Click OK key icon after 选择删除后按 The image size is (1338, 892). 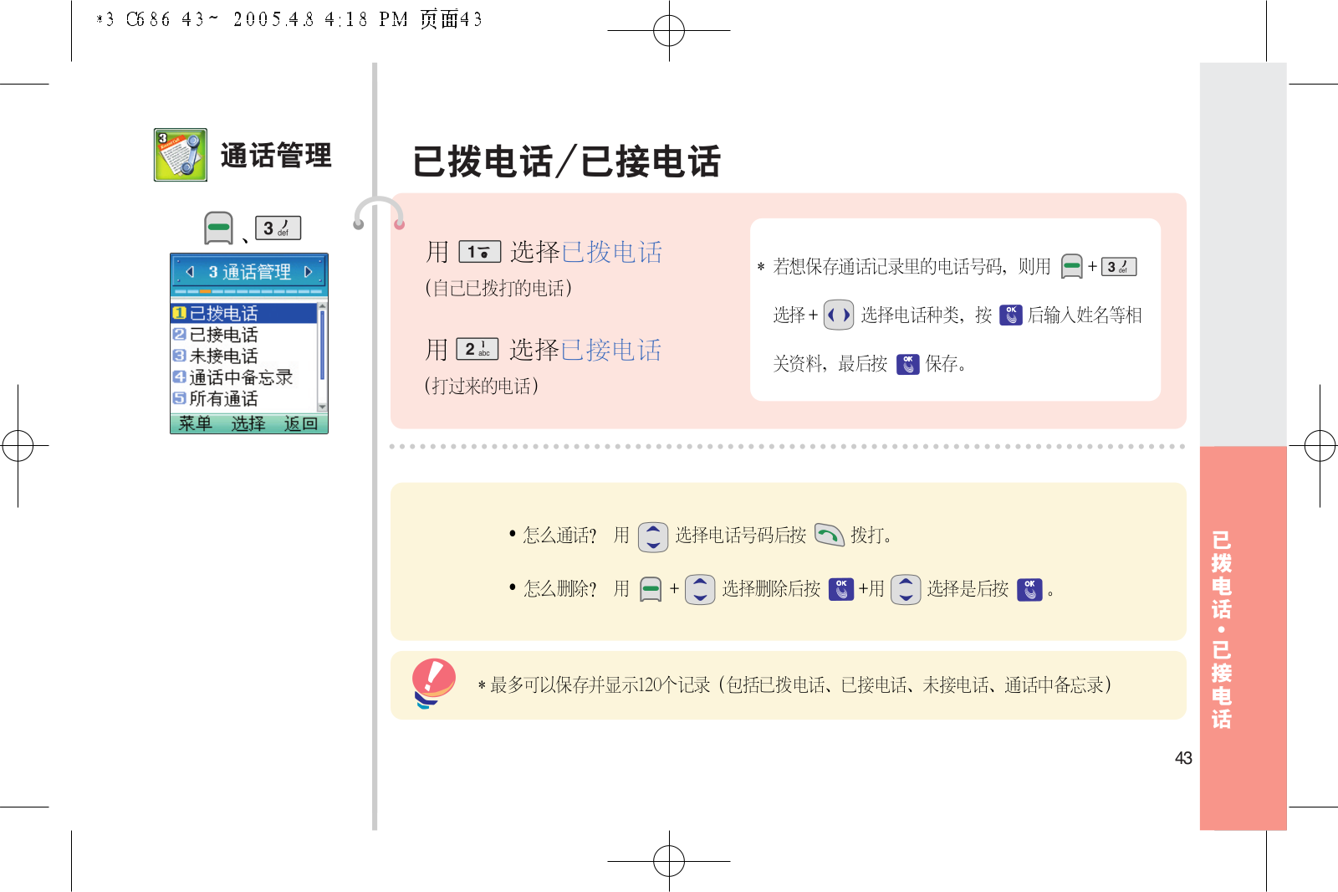[x=841, y=589]
